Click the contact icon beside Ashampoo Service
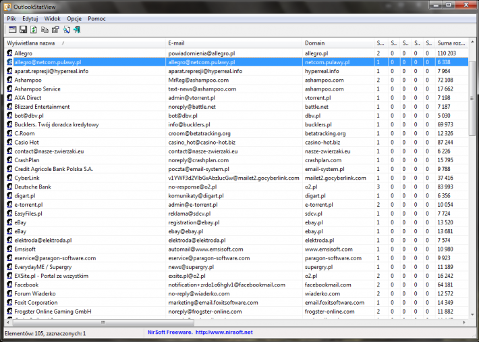This screenshot has height=342, width=479. [x=9, y=89]
